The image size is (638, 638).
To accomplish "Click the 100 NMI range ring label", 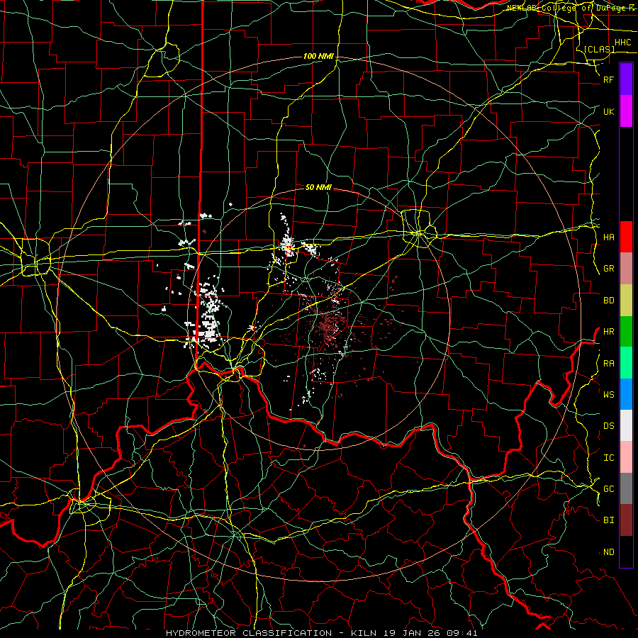I will (318, 56).
